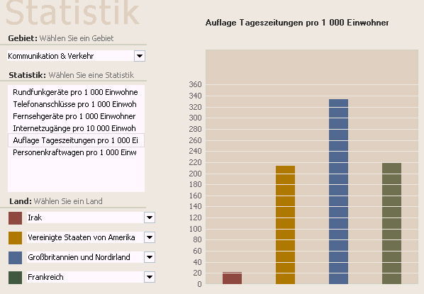Select Rundfunkgeräte pro 1 000 Einwohner statistic
Screen dimensions: 424x294
[76, 92]
